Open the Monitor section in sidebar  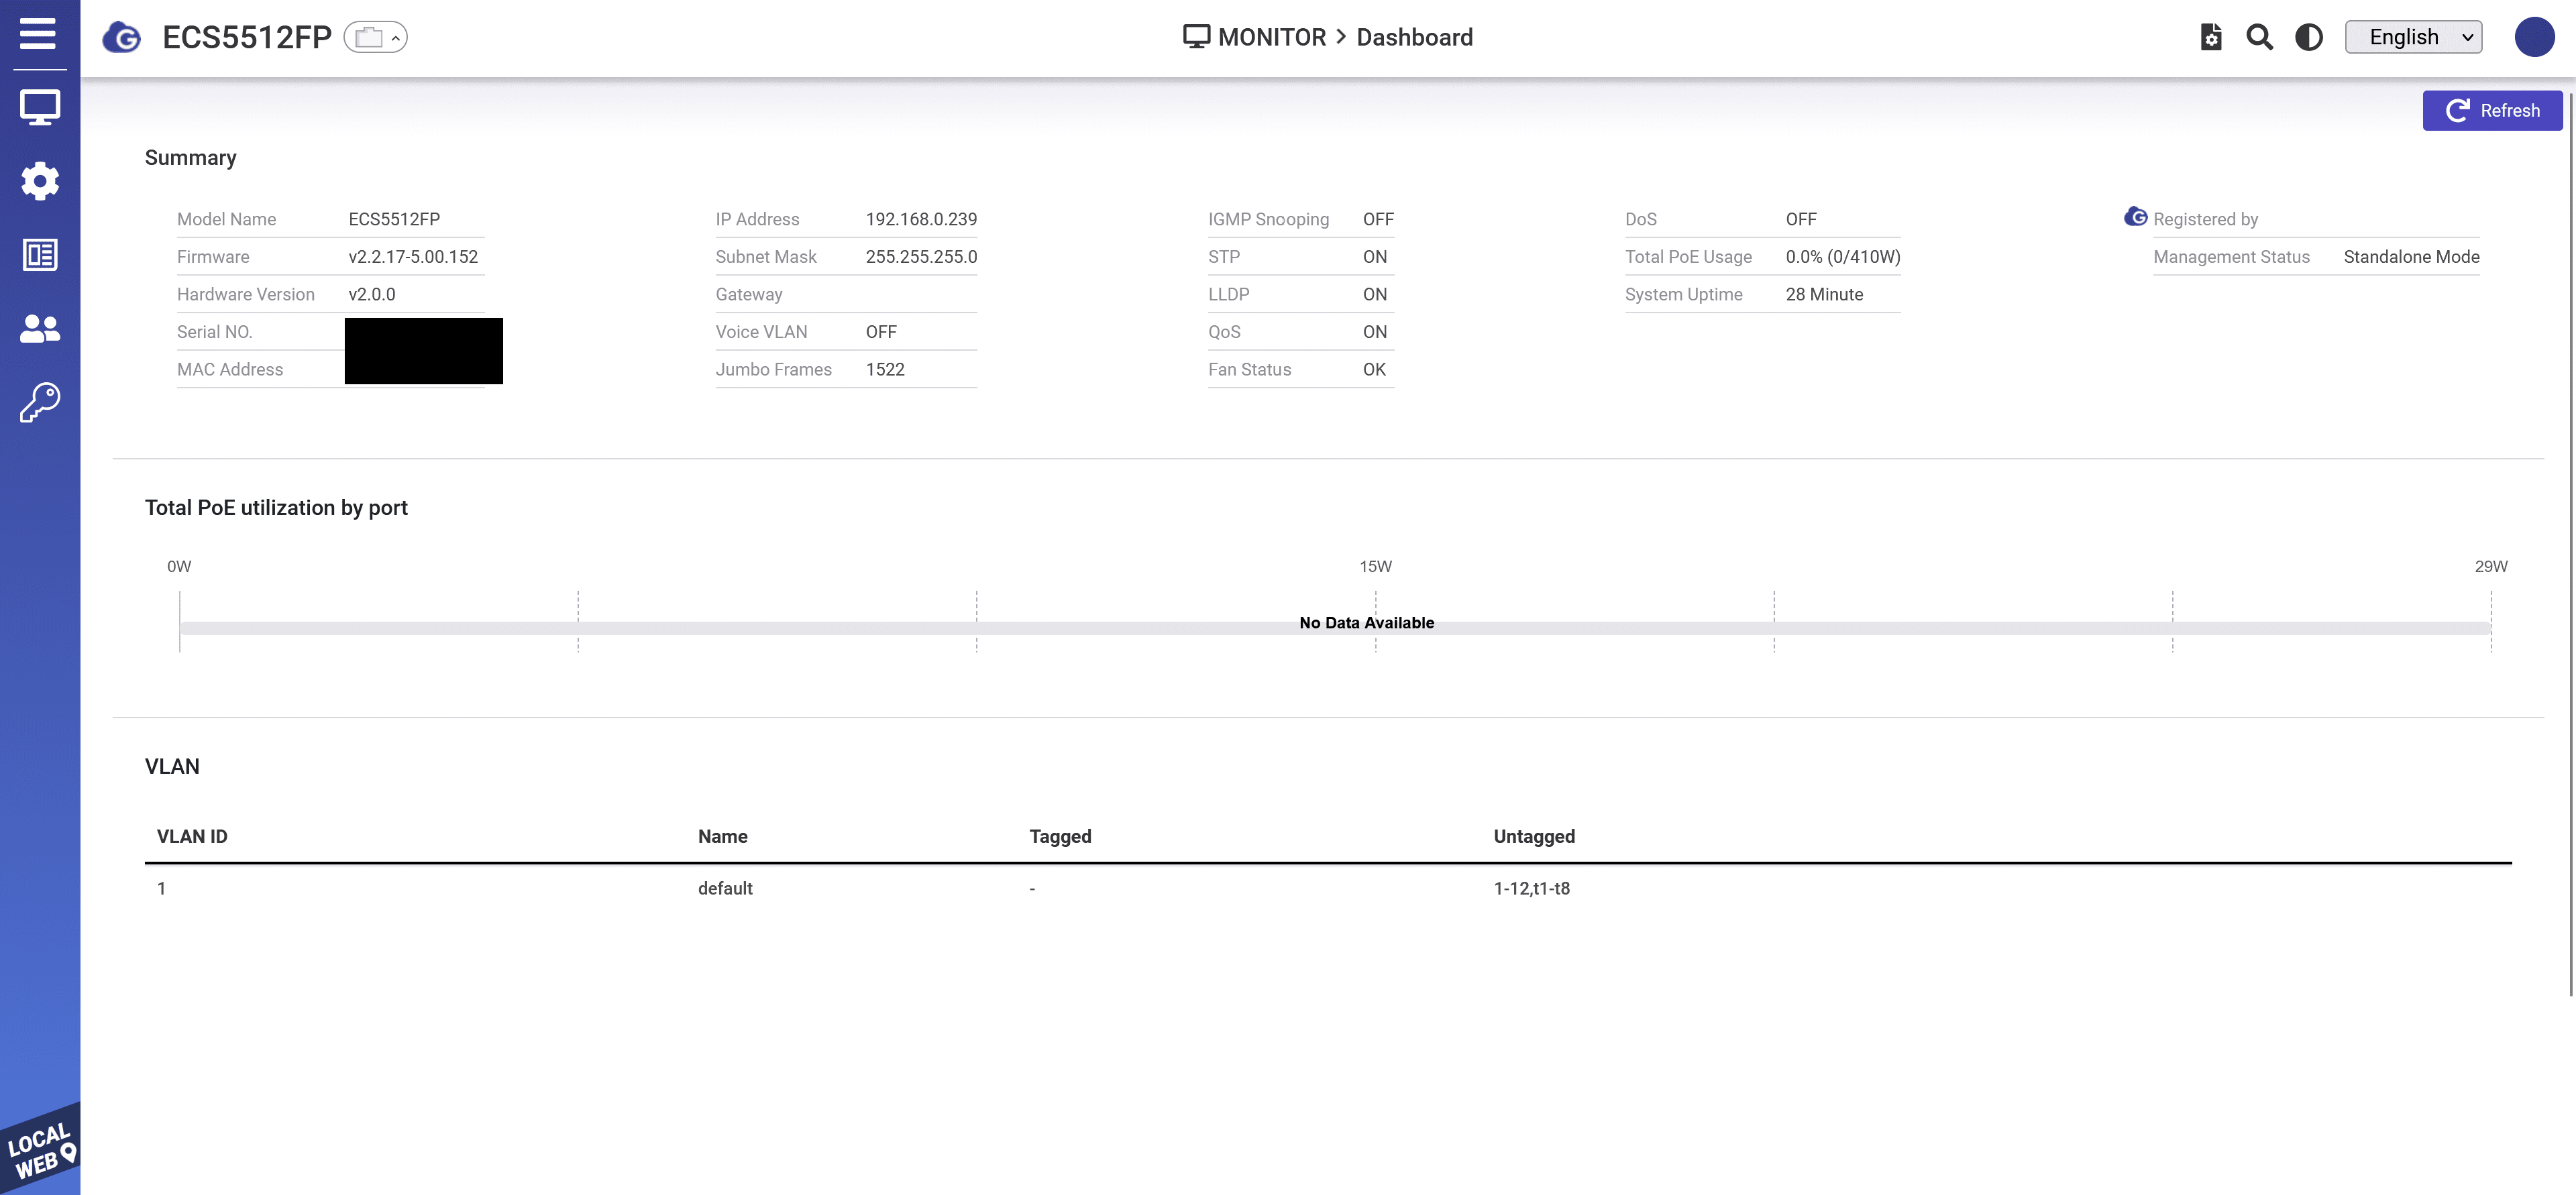pos(40,107)
